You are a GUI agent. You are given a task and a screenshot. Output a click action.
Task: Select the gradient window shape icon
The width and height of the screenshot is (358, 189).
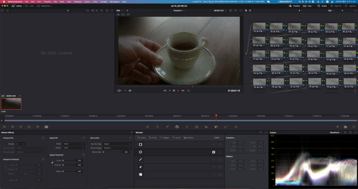click(x=141, y=175)
